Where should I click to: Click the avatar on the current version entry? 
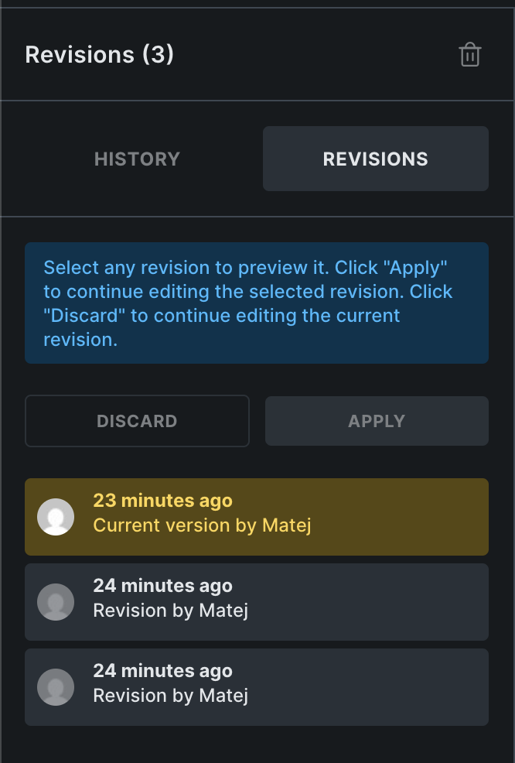pos(56,517)
